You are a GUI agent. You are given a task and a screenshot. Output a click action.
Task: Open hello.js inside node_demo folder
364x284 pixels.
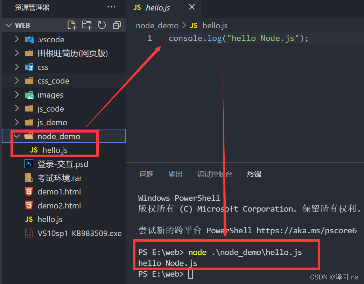coord(55,150)
